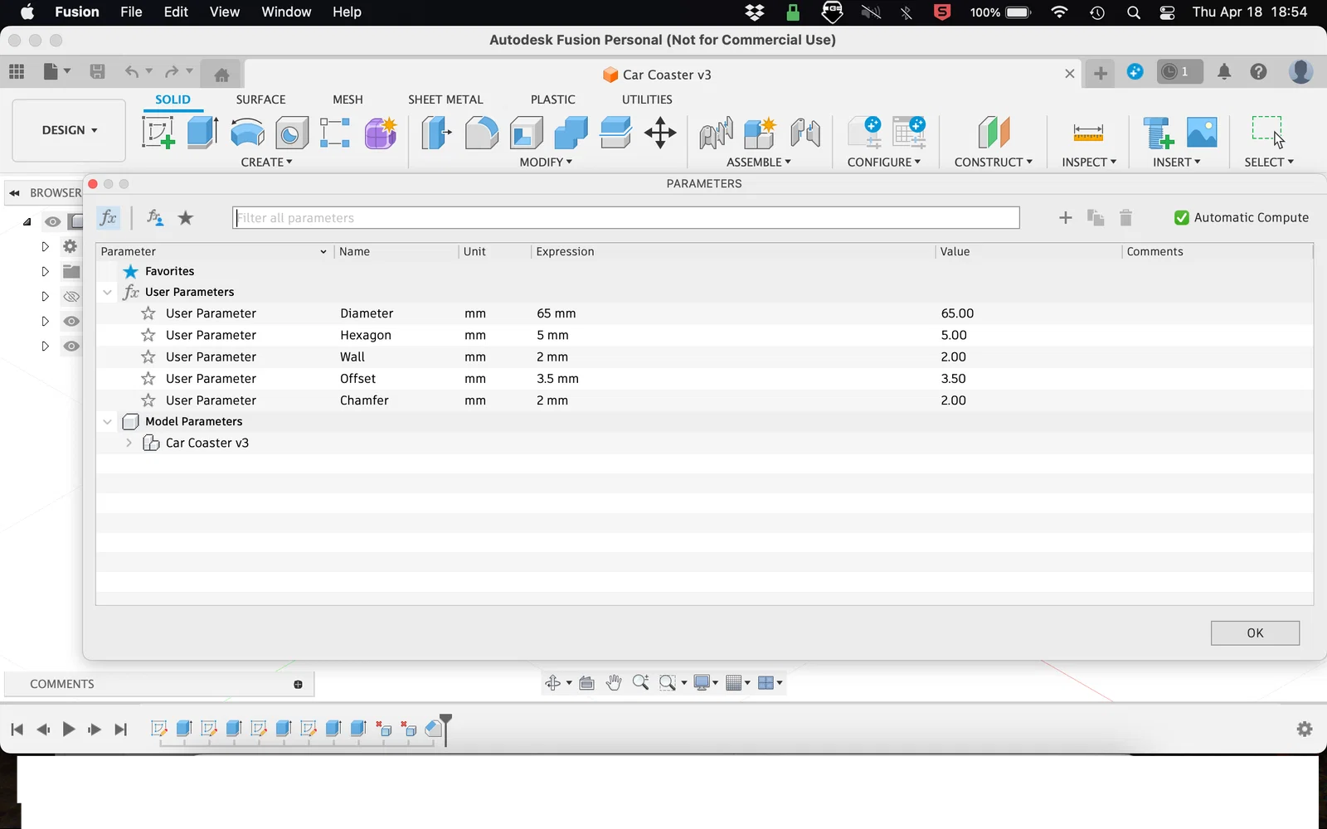The height and width of the screenshot is (829, 1327).
Task: Click the Diameter expression '65 mm'
Action: point(556,313)
